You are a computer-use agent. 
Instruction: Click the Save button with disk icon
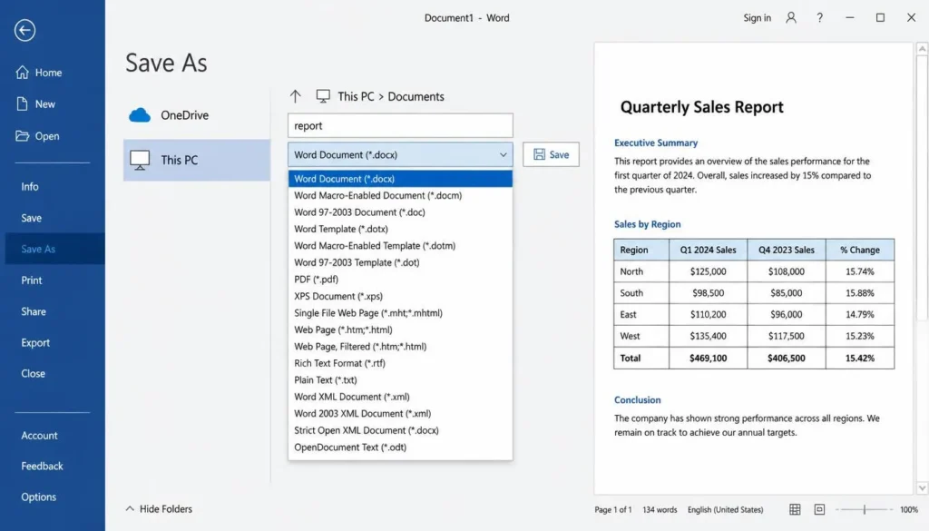[551, 154]
